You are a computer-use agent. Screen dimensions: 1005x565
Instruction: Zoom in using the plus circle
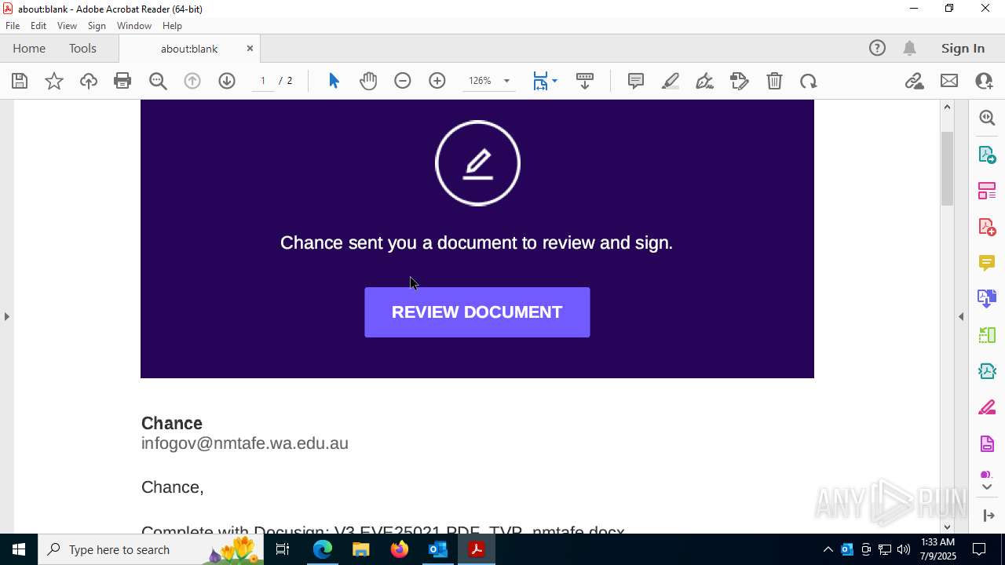point(437,81)
